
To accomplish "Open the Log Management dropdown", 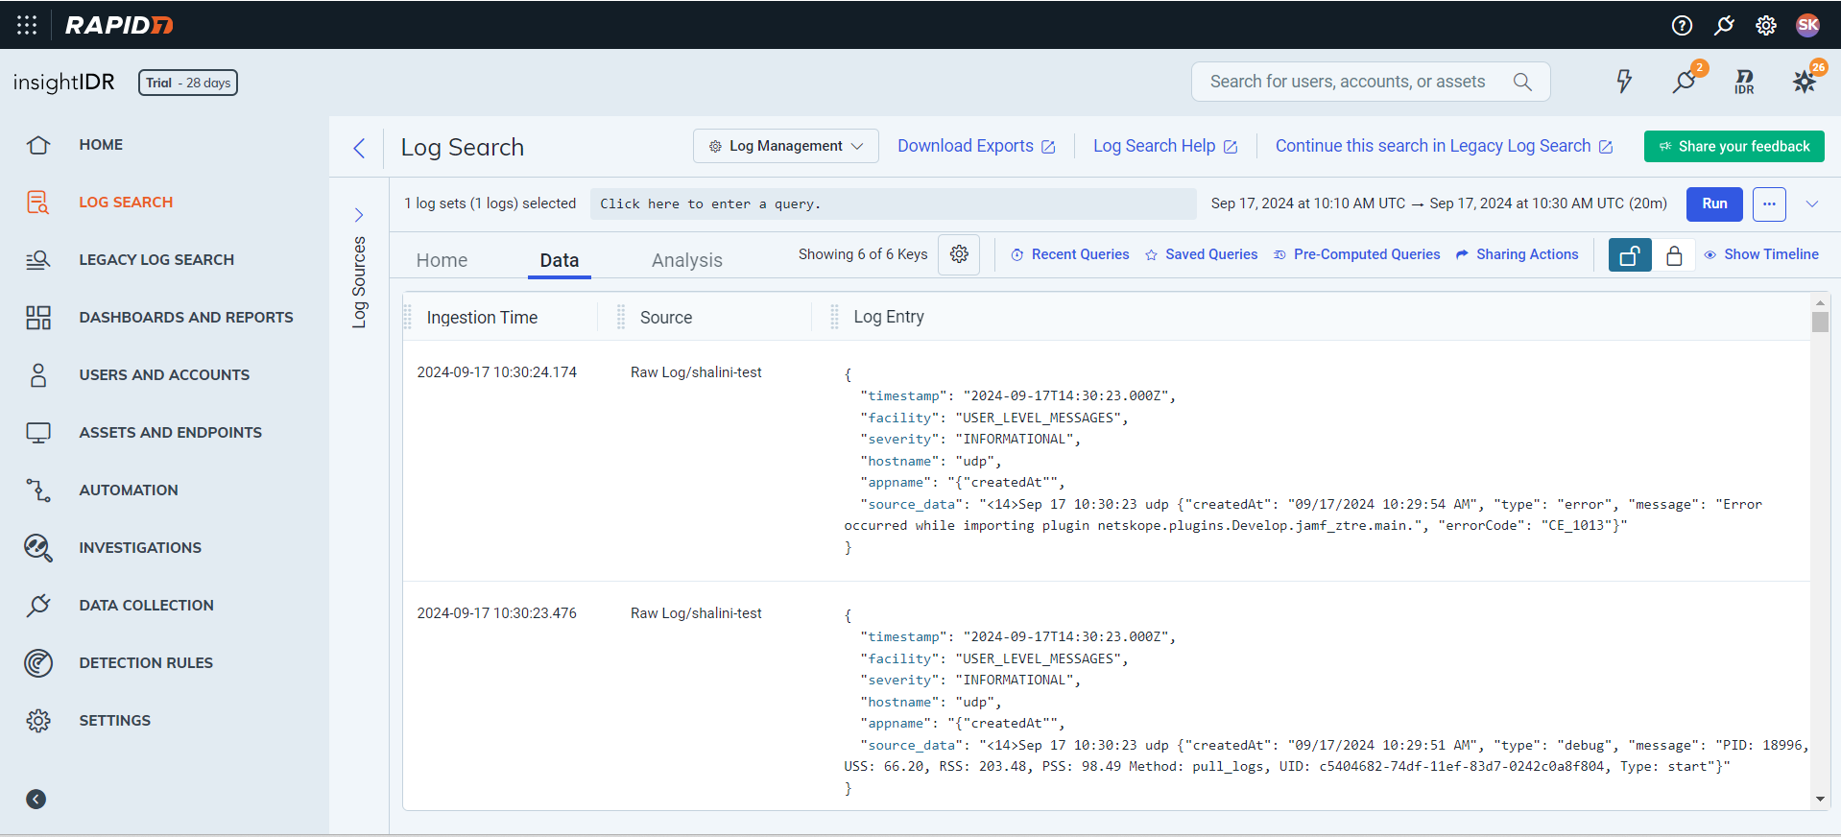I will click(785, 146).
